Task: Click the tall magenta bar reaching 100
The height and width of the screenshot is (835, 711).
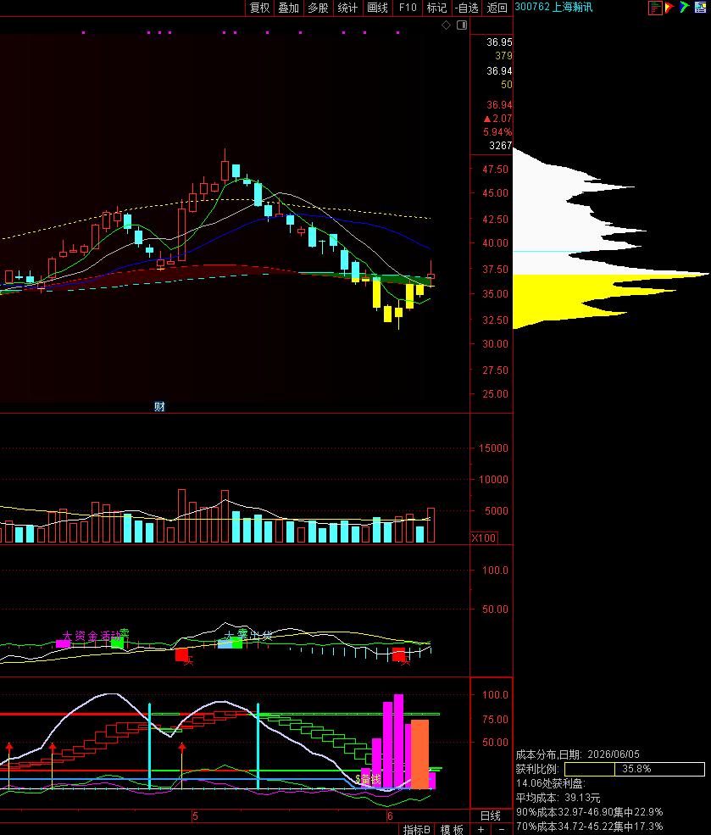Action: point(398,741)
